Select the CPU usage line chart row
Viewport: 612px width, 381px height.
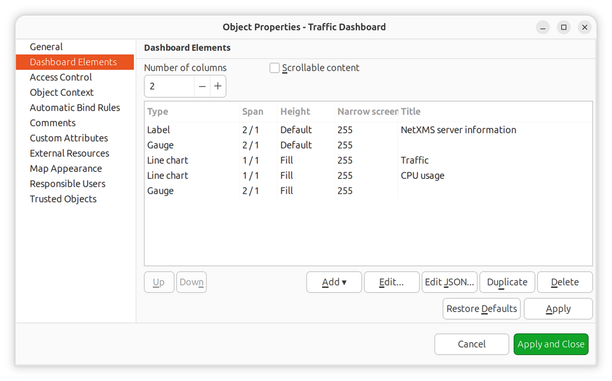coord(285,175)
